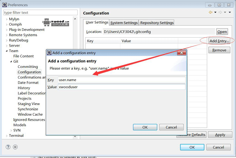Image resolution: width=236 pixels, height=158 pixels.
Task: Select History under Git
Action: pyautogui.click(x=24, y=88)
